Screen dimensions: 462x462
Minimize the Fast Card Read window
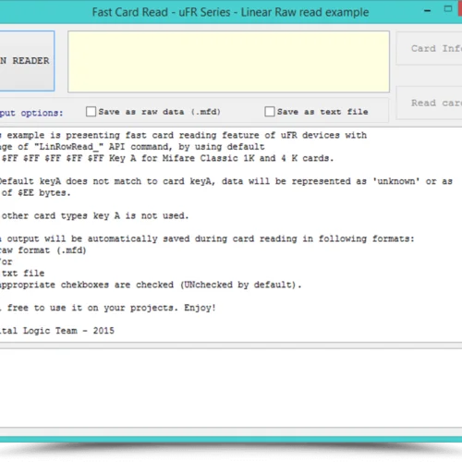click(428, 11)
